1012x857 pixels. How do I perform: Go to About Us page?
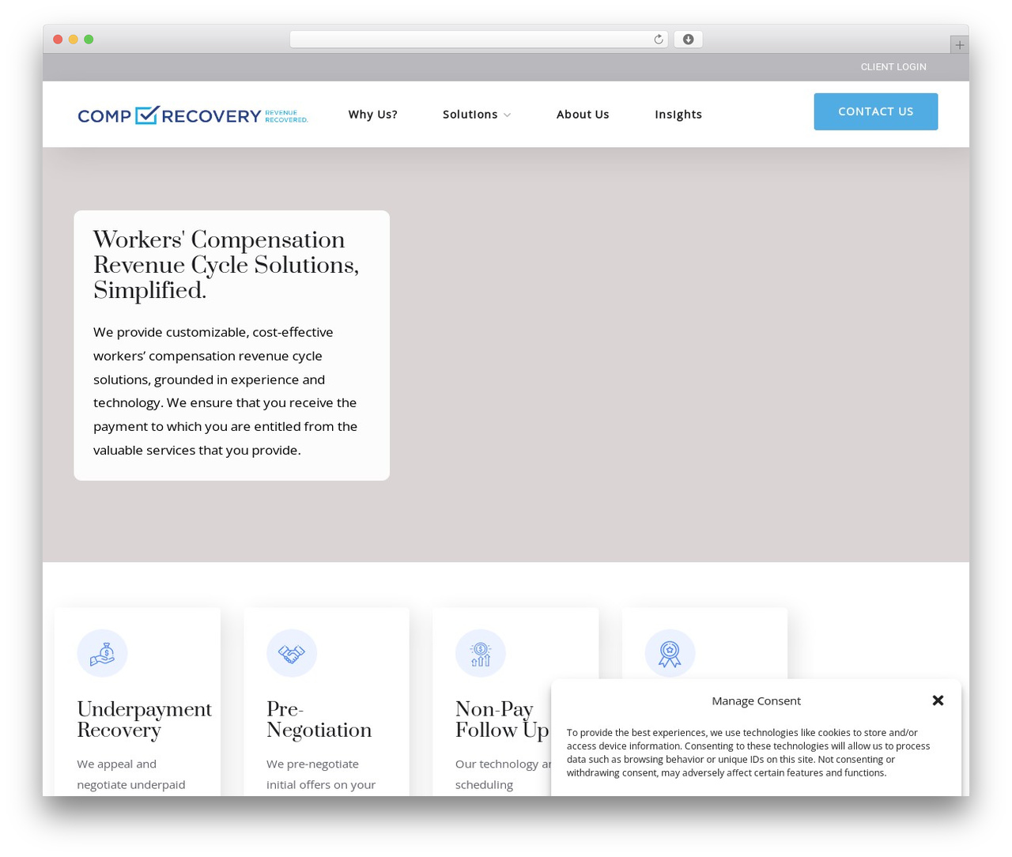coord(583,115)
